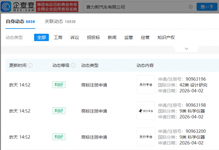Clear the search box text

[x=191, y=7]
